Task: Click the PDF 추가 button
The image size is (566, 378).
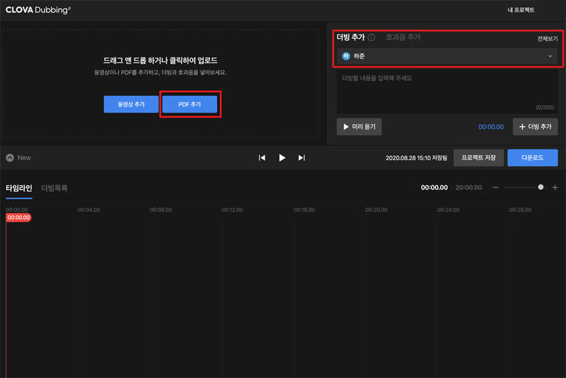Action: tap(189, 104)
